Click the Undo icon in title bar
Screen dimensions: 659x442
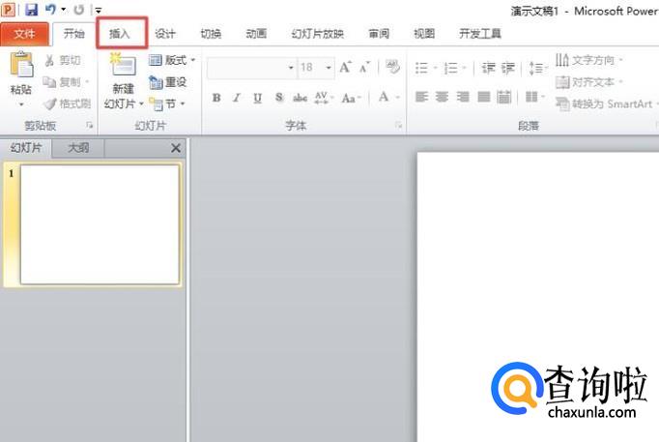coord(49,9)
